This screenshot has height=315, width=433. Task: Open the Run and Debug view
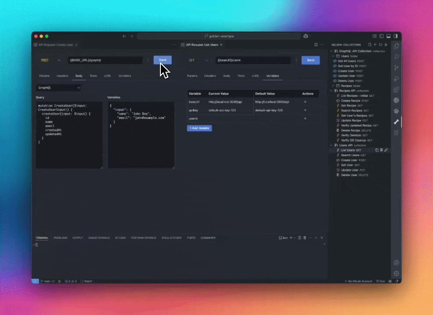[x=396, y=78]
